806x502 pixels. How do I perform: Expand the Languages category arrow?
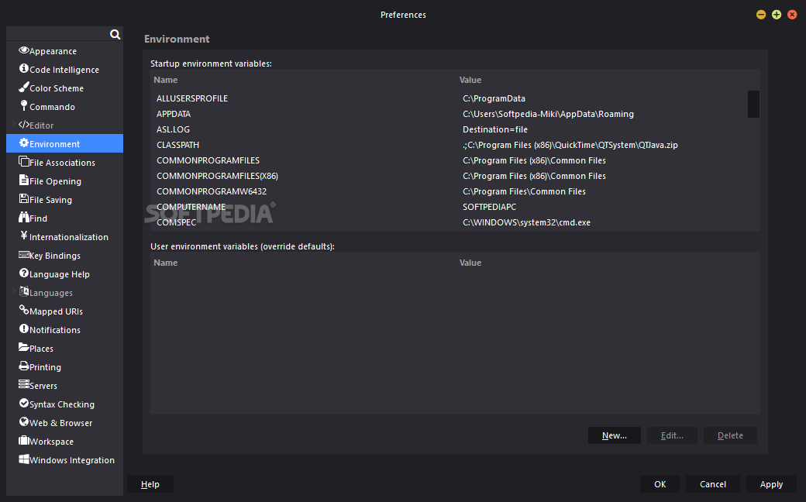[14, 291]
